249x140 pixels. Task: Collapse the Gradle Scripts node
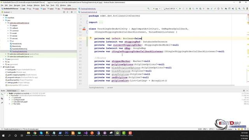click(1, 67)
